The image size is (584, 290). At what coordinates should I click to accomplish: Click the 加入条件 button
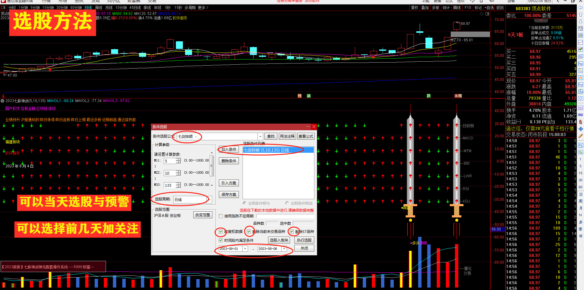pyautogui.click(x=229, y=149)
